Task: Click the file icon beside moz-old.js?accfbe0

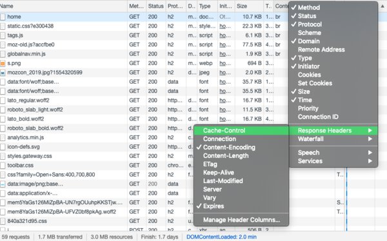Action: point(3,44)
